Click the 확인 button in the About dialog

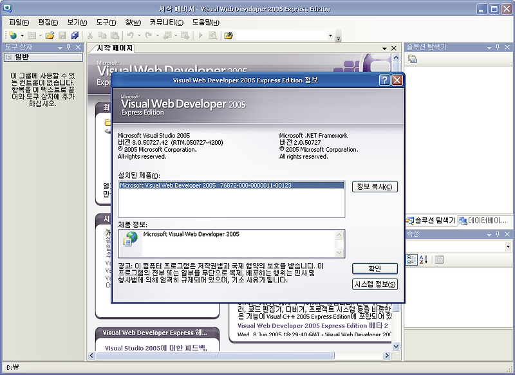pos(375,267)
